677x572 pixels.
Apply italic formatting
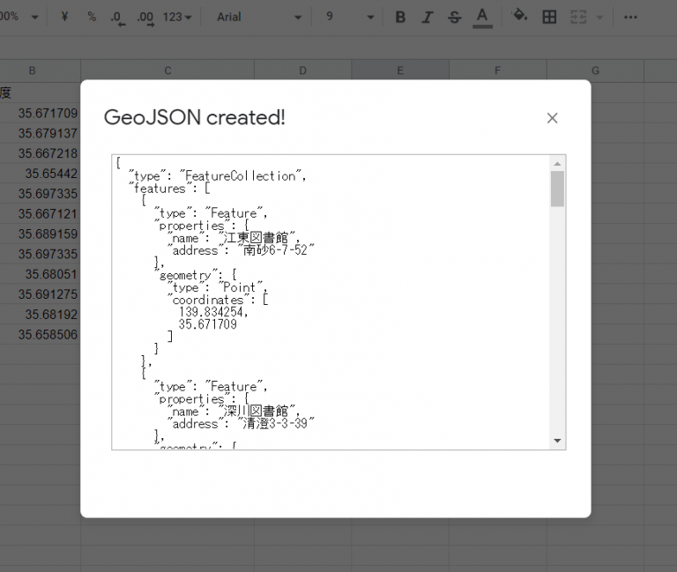427,18
